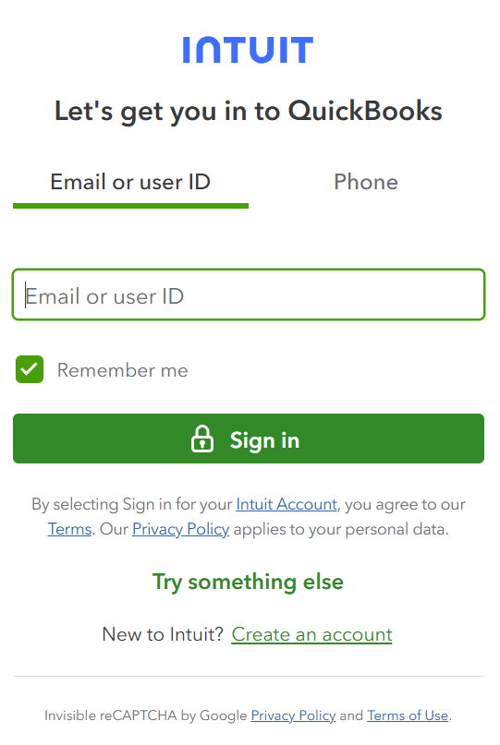
Task: Follow the Create an account link
Action: (312, 635)
